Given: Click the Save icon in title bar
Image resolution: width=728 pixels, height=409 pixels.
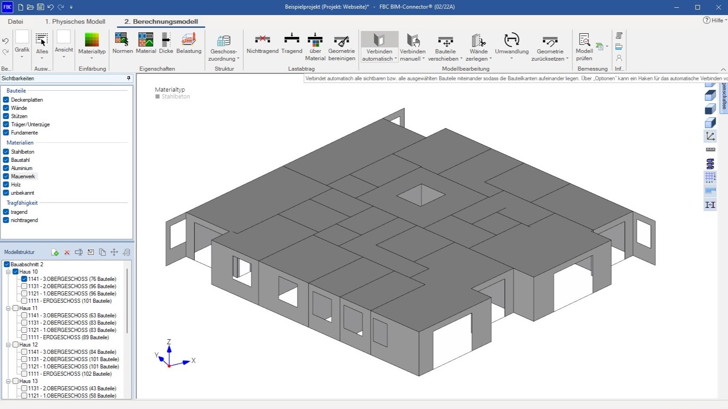Looking at the screenshot, I should pyautogui.click(x=40, y=7).
